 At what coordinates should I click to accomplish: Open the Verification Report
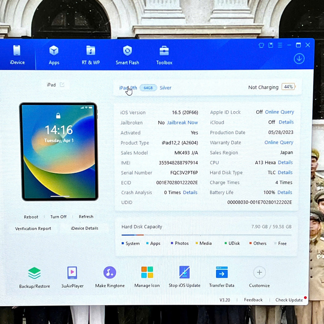coord(33,228)
